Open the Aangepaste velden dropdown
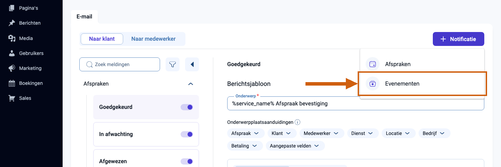Image resolution: width=501 pixels, height=167 pixels. (295, 146)
